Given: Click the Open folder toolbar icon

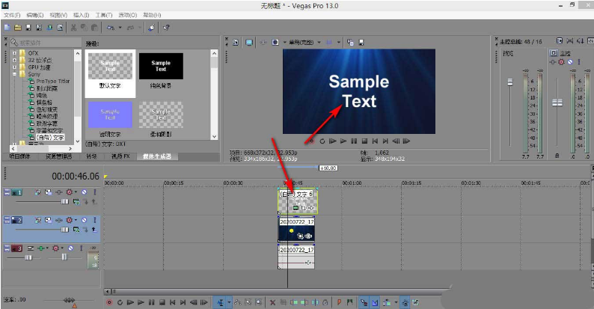Looking at the screenshot, I should coord(17,27).
